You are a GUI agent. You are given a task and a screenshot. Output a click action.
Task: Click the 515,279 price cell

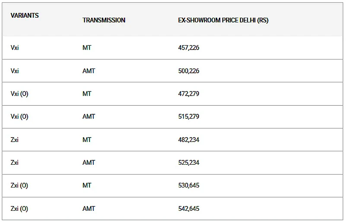click(188, 116)
